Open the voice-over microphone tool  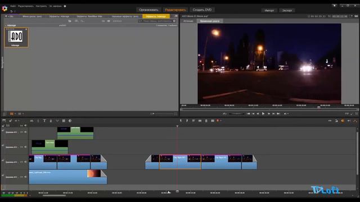tap(51, 121)
